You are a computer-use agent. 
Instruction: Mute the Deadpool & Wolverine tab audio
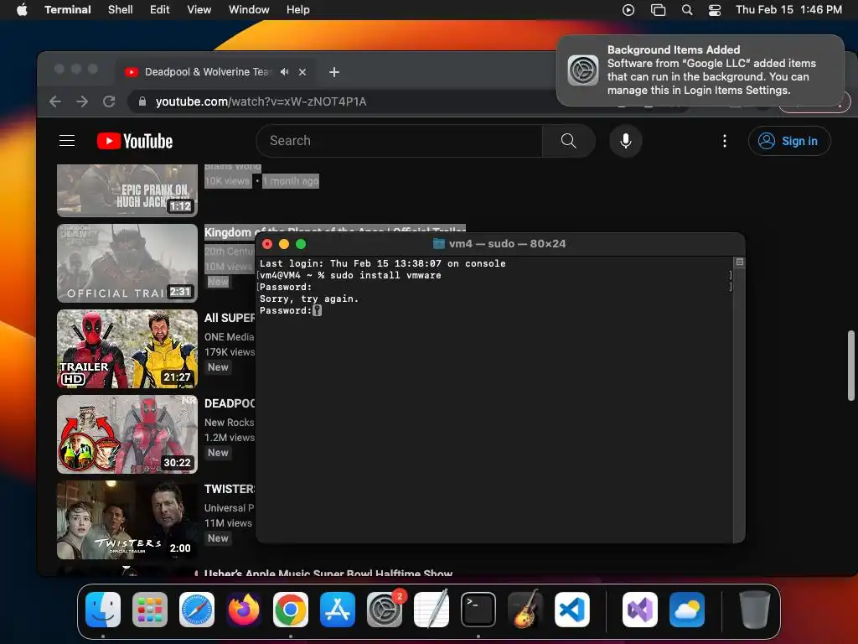285,72
